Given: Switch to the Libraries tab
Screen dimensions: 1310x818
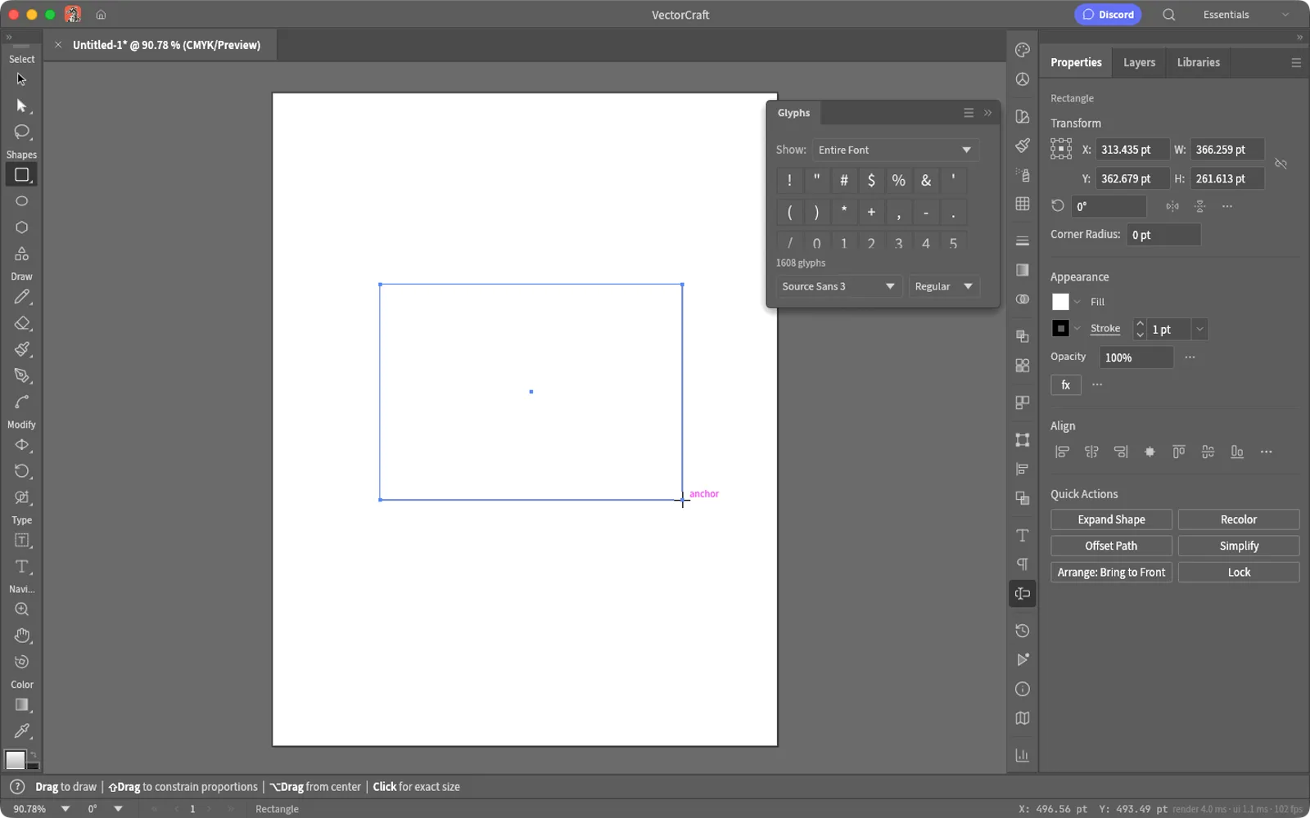Looking at the screenshot, I should point(1198,62).
